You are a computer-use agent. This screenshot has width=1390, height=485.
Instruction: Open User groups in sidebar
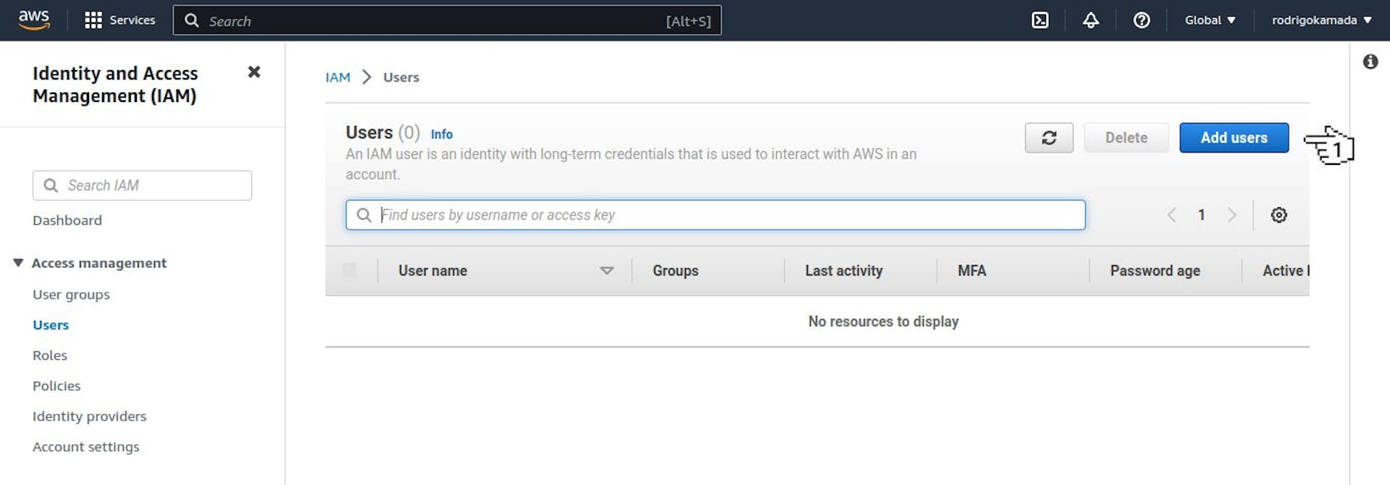[x=71, y=294]
